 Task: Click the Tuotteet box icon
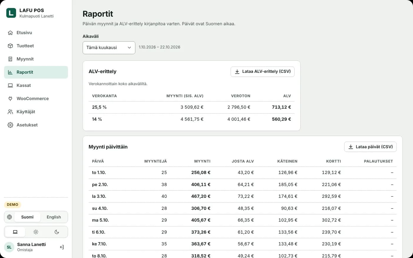coord(10,46)
